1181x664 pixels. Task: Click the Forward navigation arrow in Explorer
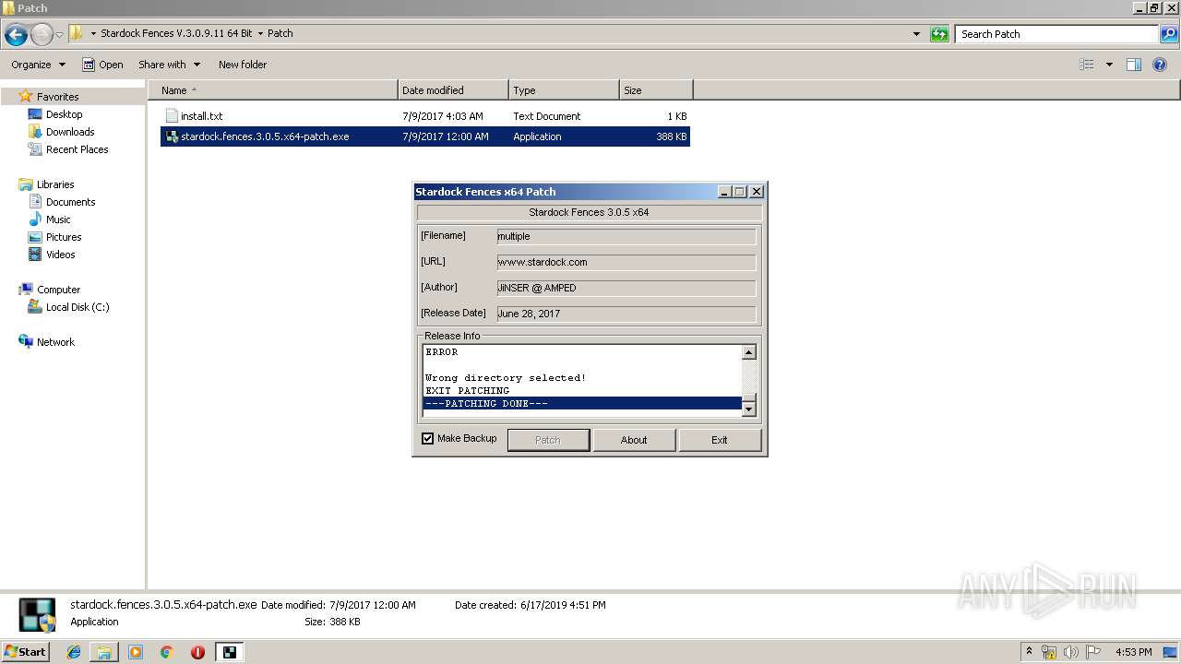tap(42, 35)
